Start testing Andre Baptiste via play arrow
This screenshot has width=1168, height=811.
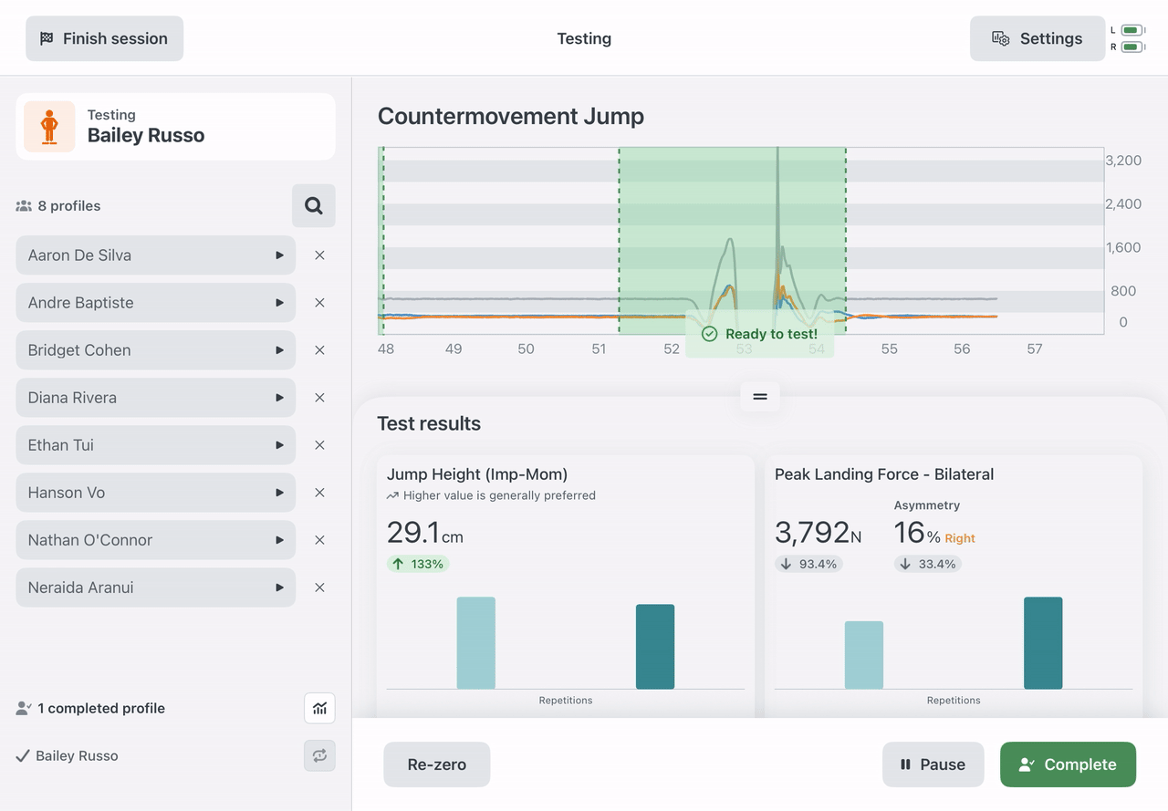280,303
